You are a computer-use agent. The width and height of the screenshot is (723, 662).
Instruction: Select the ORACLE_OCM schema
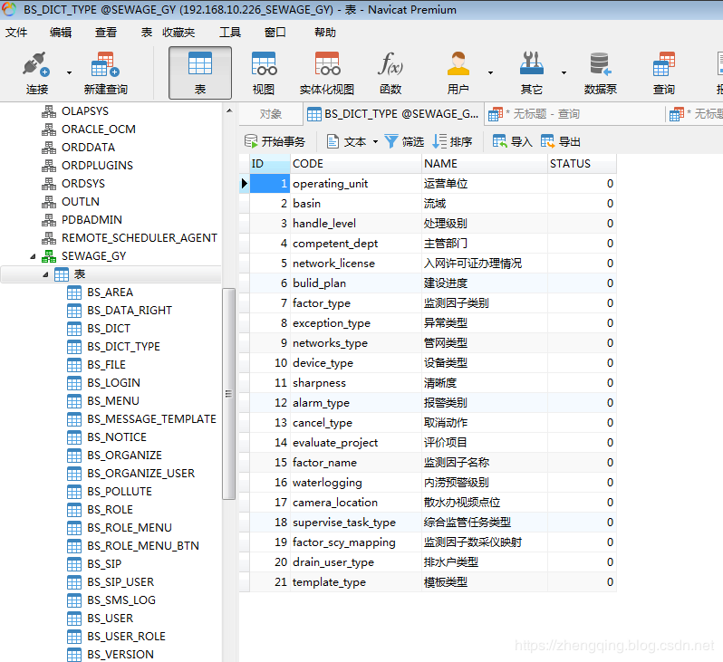click(99, 130)
